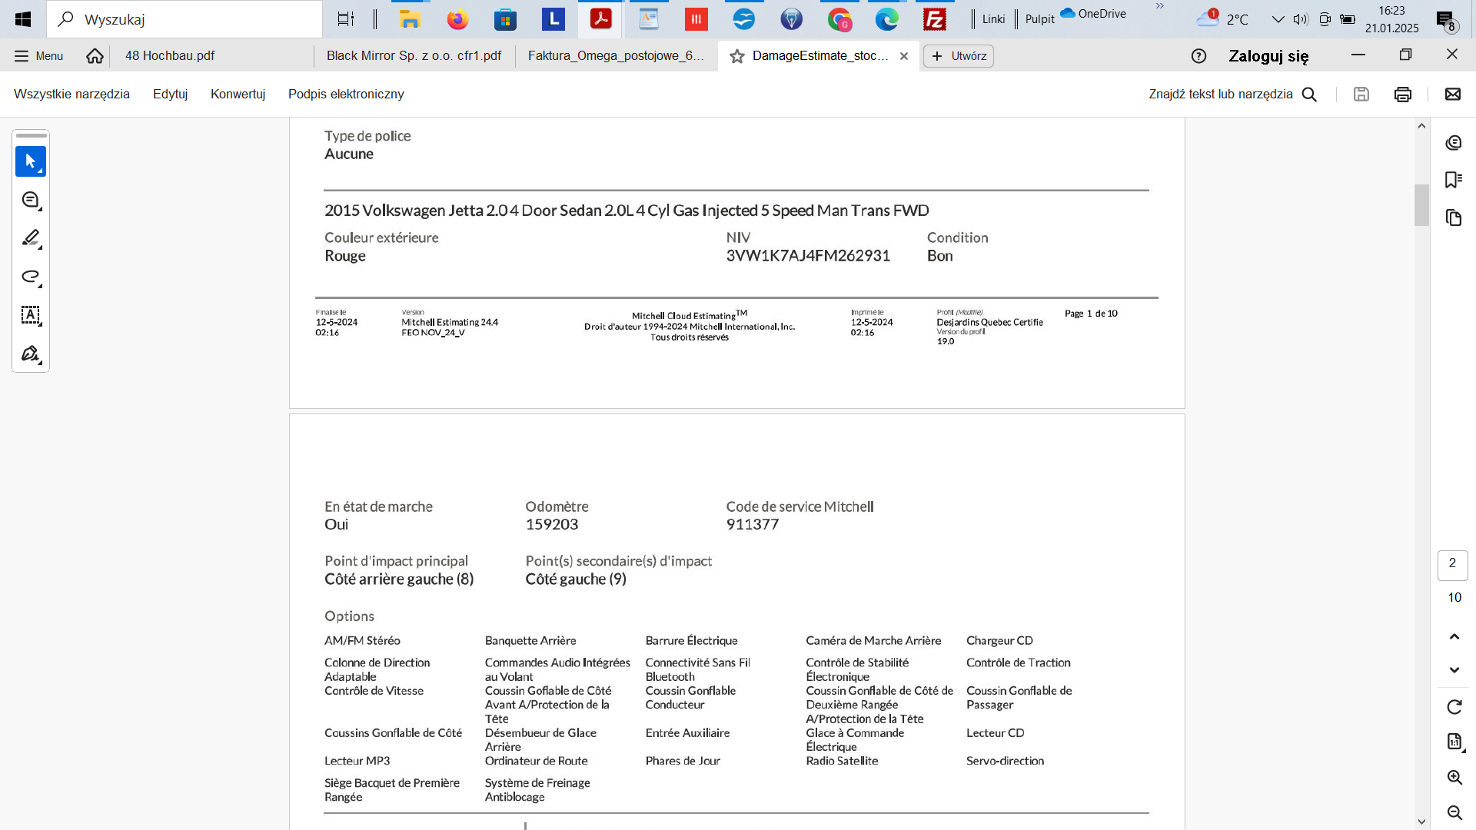Open Podpis elektroniczny menu
Viewport: 1476px width, 830px height.
click(x=346, y=94)
